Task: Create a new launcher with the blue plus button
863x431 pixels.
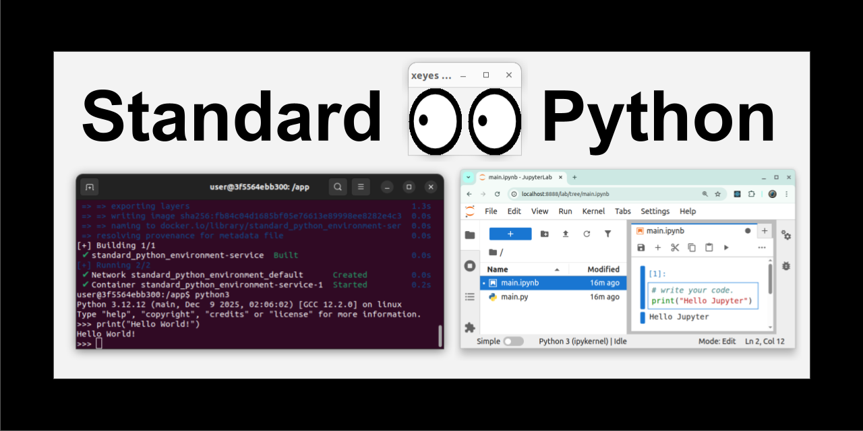Action: coord(510,232)
